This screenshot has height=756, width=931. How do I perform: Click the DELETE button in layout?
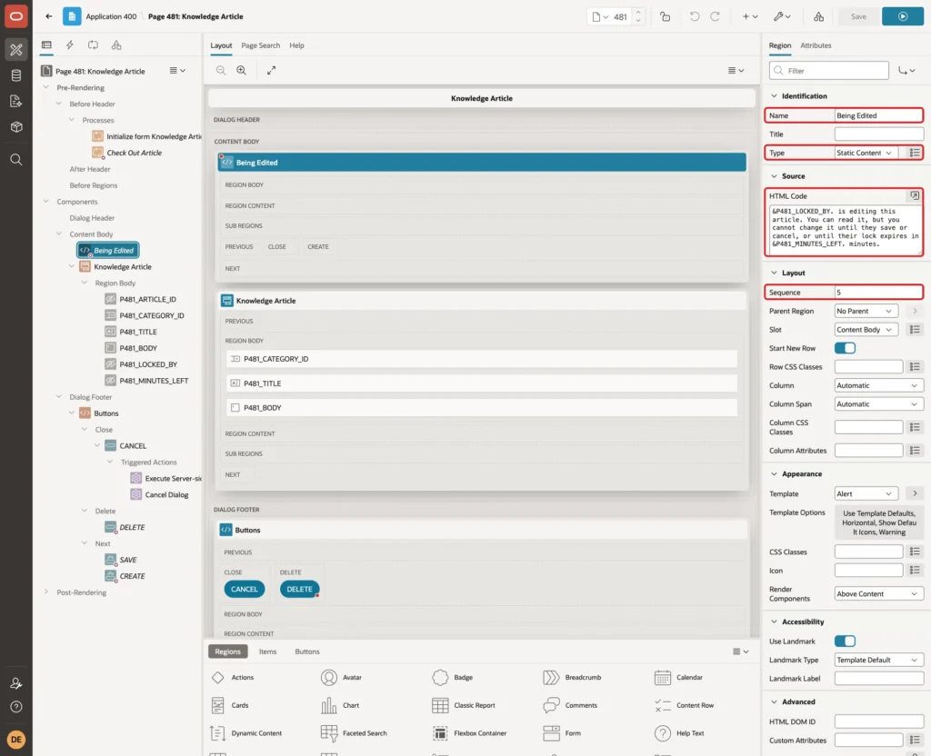pyautogui.click(x=299, y=589)
